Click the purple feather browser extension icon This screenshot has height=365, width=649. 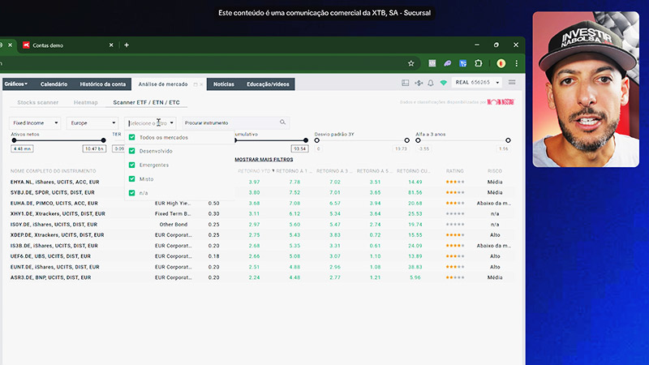[448, 63]
